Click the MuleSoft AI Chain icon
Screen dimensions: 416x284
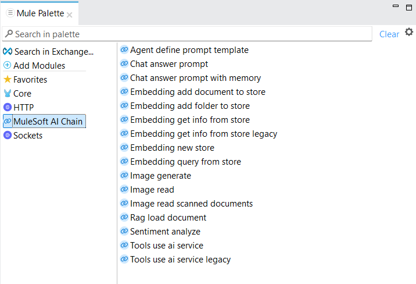tap(8, 121)
